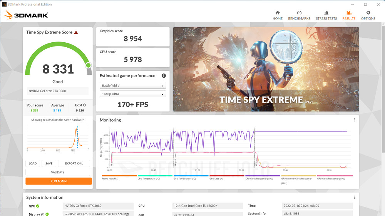Screen dimensions: 385x216
Task: Click the VALIDATE button
Action: coord(58,172)
